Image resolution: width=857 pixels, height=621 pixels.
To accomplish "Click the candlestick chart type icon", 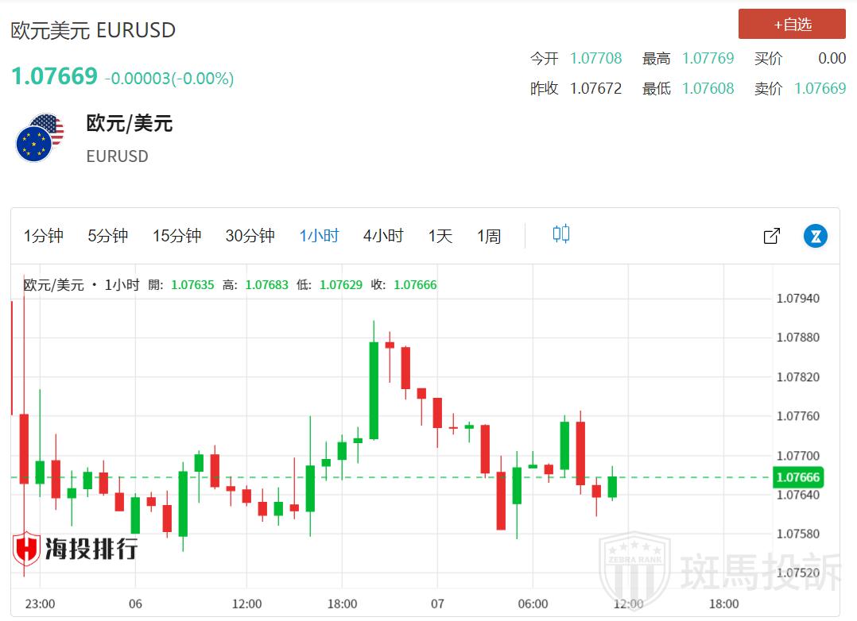I will [x=561, y=234].
